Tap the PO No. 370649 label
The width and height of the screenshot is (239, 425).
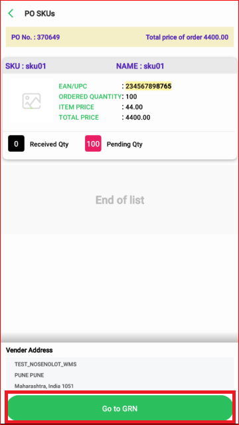pyautogui.click(x=35, y=37)
